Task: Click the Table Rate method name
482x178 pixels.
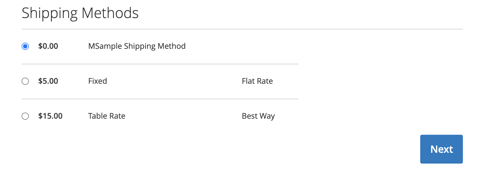Action: tap(107, 116)
